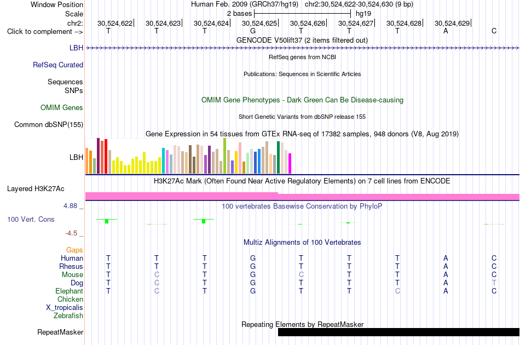Select the Rhesus alignment row label

pyautogui.click(x=71, y=266)
